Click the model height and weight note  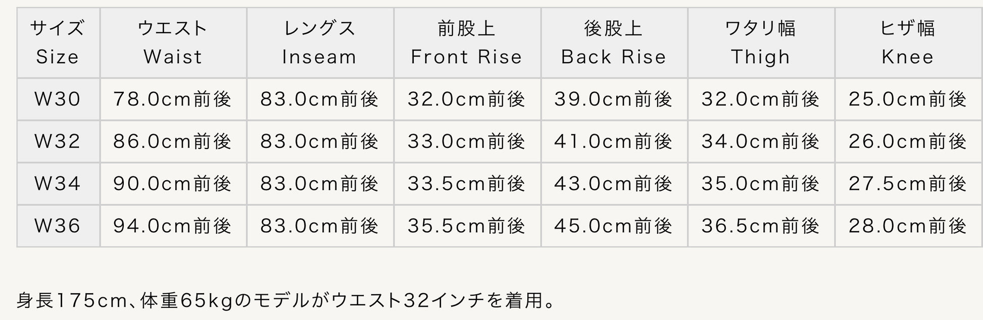click(x=286, y=301)
